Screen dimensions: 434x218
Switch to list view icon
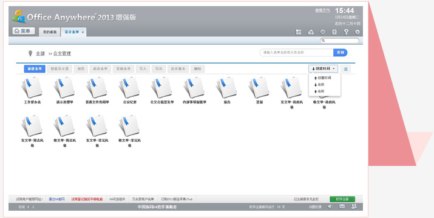coord(346,69)
